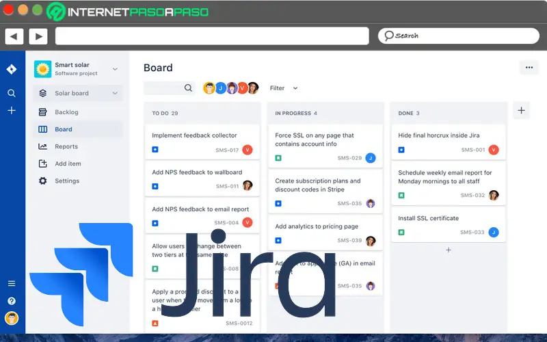547x342 pixels.
Task: Open the Schedule weekly email report card
Action: pos(449,183)
